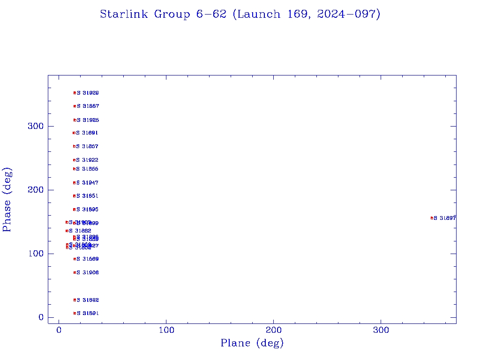The image size is (480, 360).
Task: Click the S 31669 satellite label
Action: (88, 259)
